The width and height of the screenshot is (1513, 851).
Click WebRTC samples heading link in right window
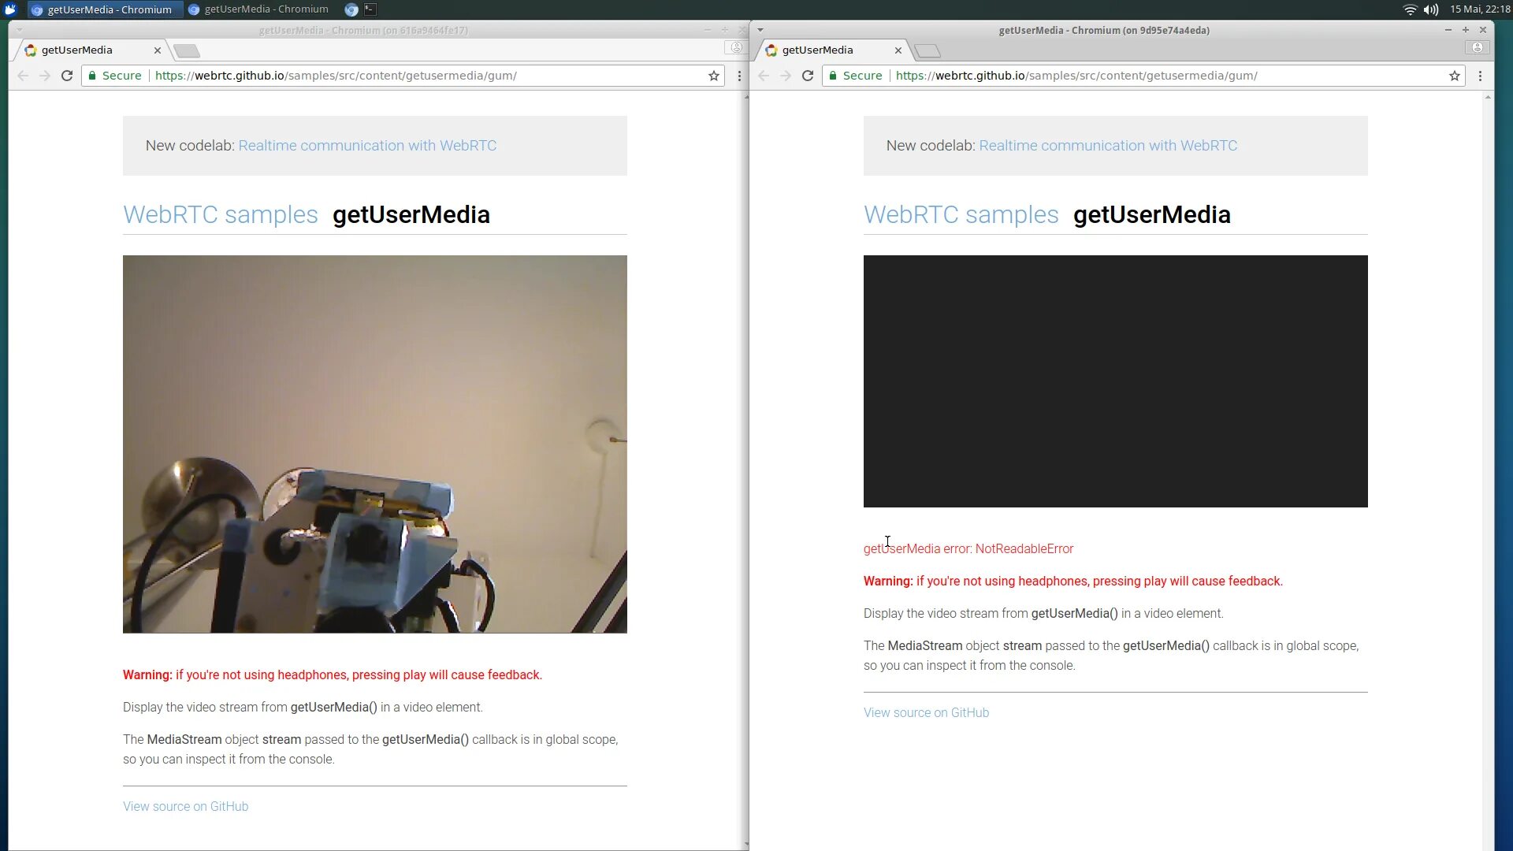961,214
